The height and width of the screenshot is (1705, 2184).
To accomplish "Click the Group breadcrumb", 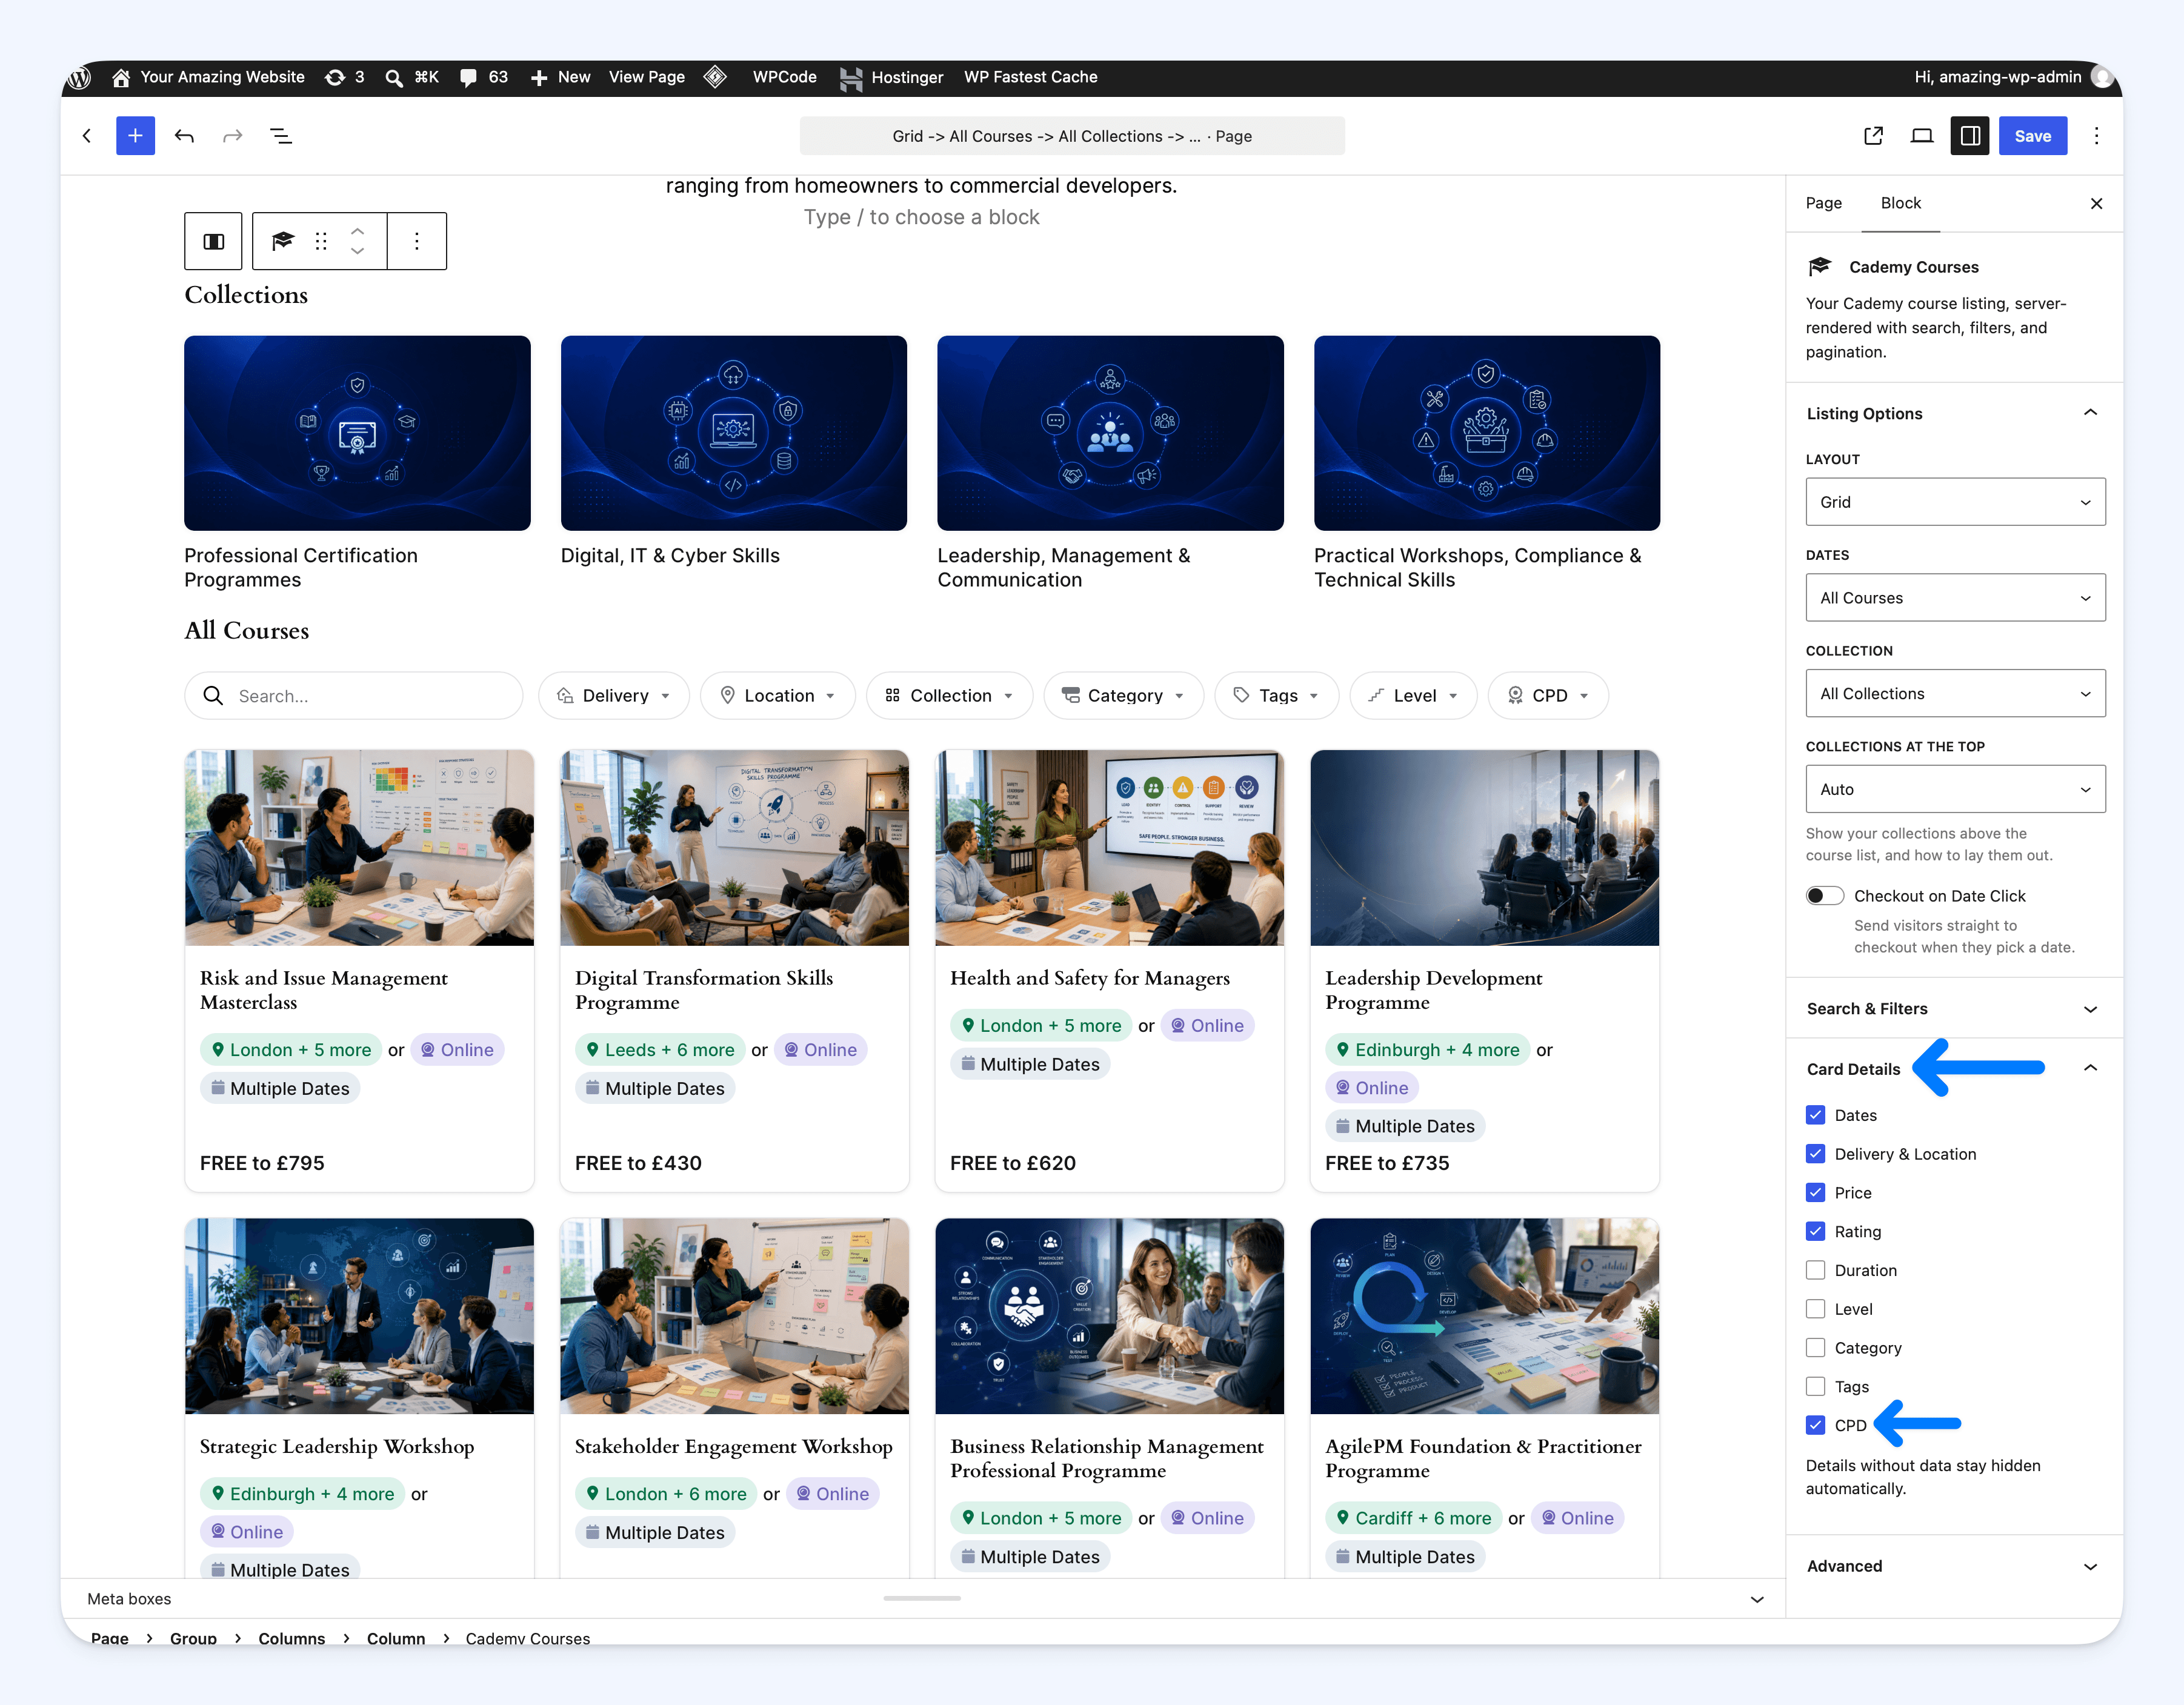I will pyautogui.click(x=193, y=1638).
